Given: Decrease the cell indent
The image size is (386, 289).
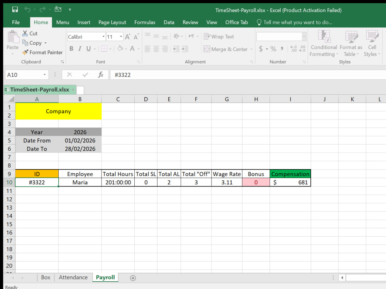Looking at the screenshot, I should tap(176, 49).
